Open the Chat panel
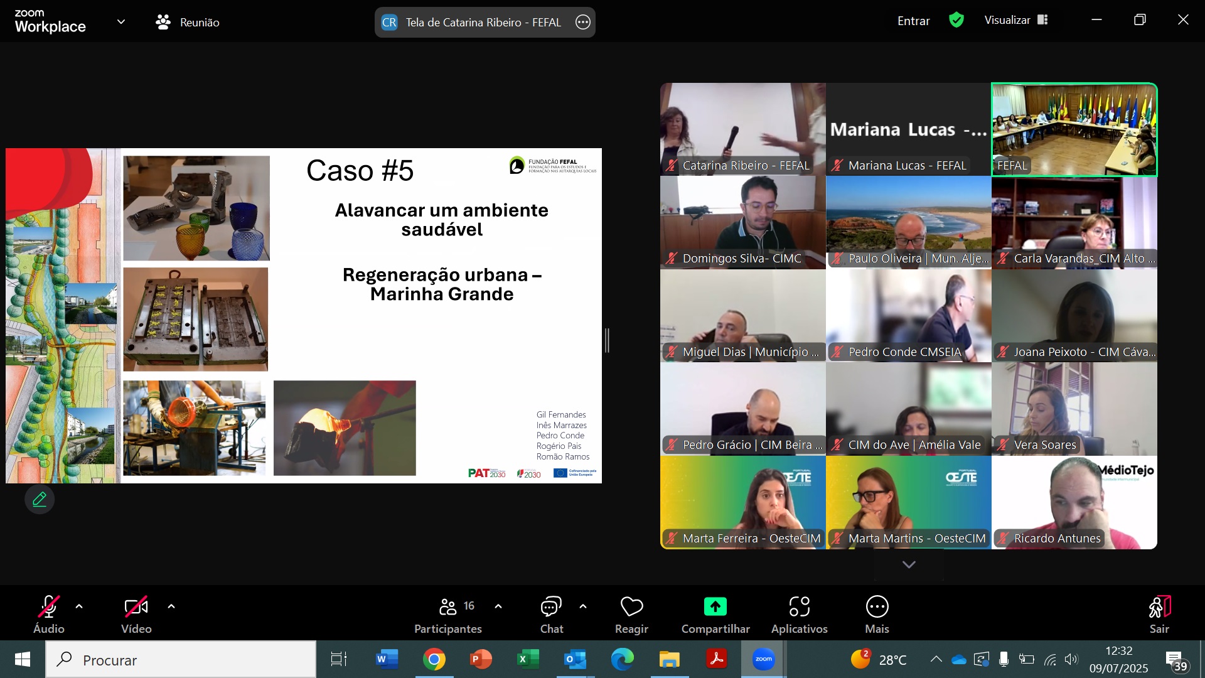This screenshot has width=1205, height=678. tap(551, 607)
